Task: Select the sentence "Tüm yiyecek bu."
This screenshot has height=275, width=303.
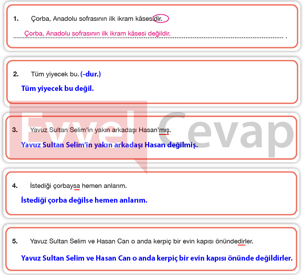Action: pyautogui.click(x=55, y=74)
